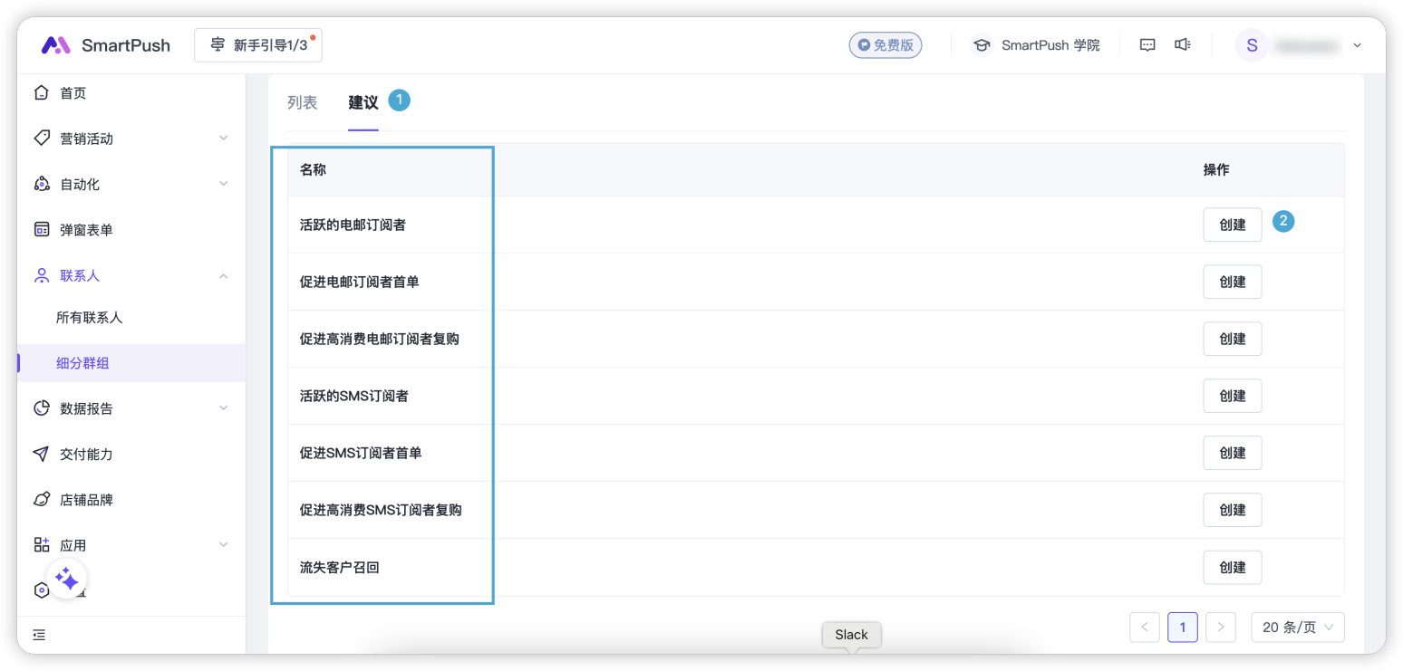Open 店铺品牌 in the sidebar
This screenshot has height=671, width=1403.
coord(86,500)
